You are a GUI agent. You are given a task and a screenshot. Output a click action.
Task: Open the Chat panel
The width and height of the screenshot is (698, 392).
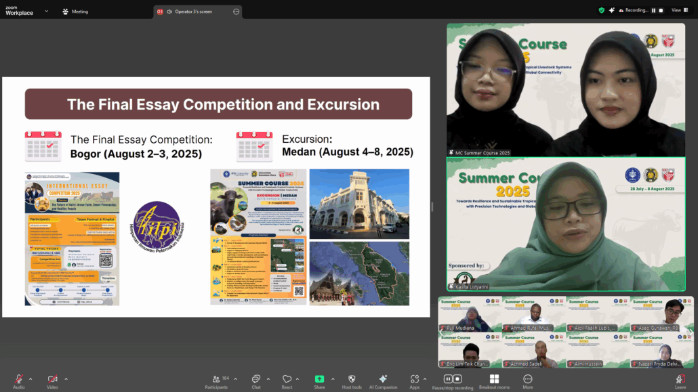[x=256, y=379]
